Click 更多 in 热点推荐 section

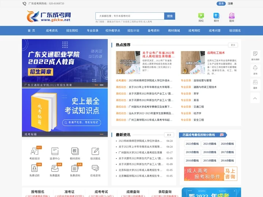pyautogui.click(x=233, y=45)
